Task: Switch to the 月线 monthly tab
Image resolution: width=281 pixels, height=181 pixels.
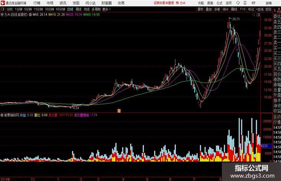Action: (x=87, y=9)
